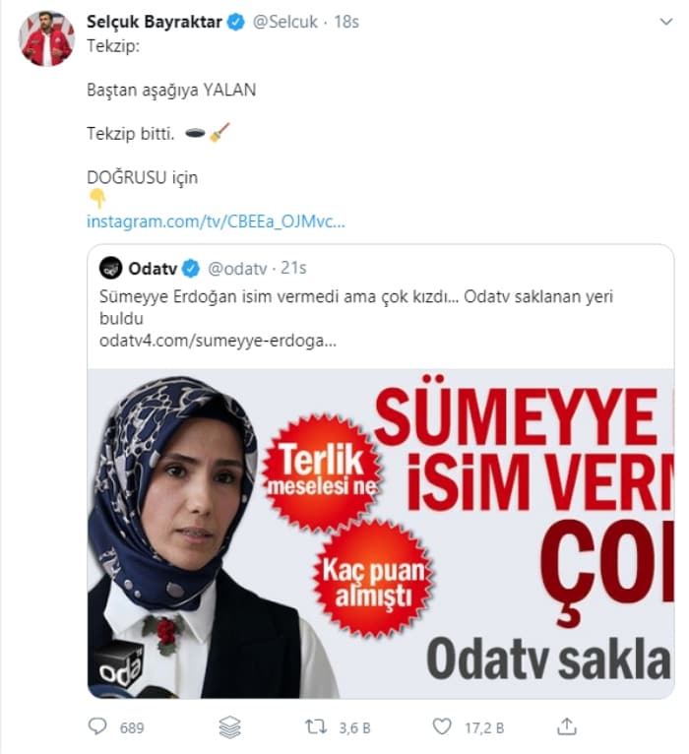Click the Selçuk Bayraktar display name
Screen dimensions: 689x754
(x=155, y=22)
